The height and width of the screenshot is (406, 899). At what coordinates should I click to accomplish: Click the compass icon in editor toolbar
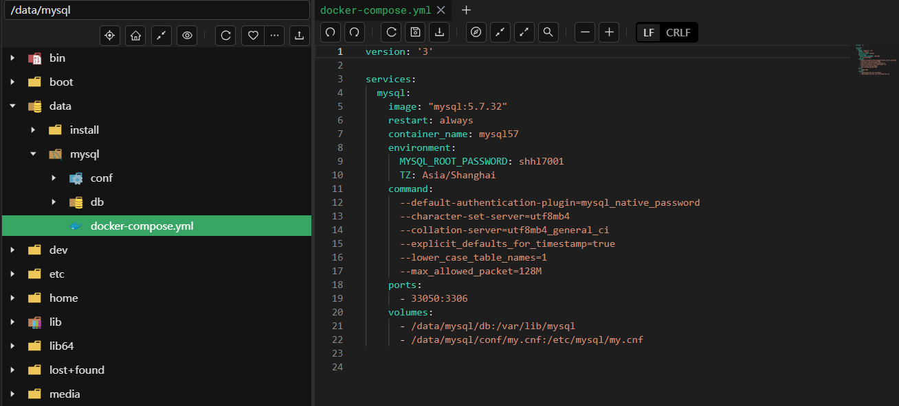click(x=476, y=32)
